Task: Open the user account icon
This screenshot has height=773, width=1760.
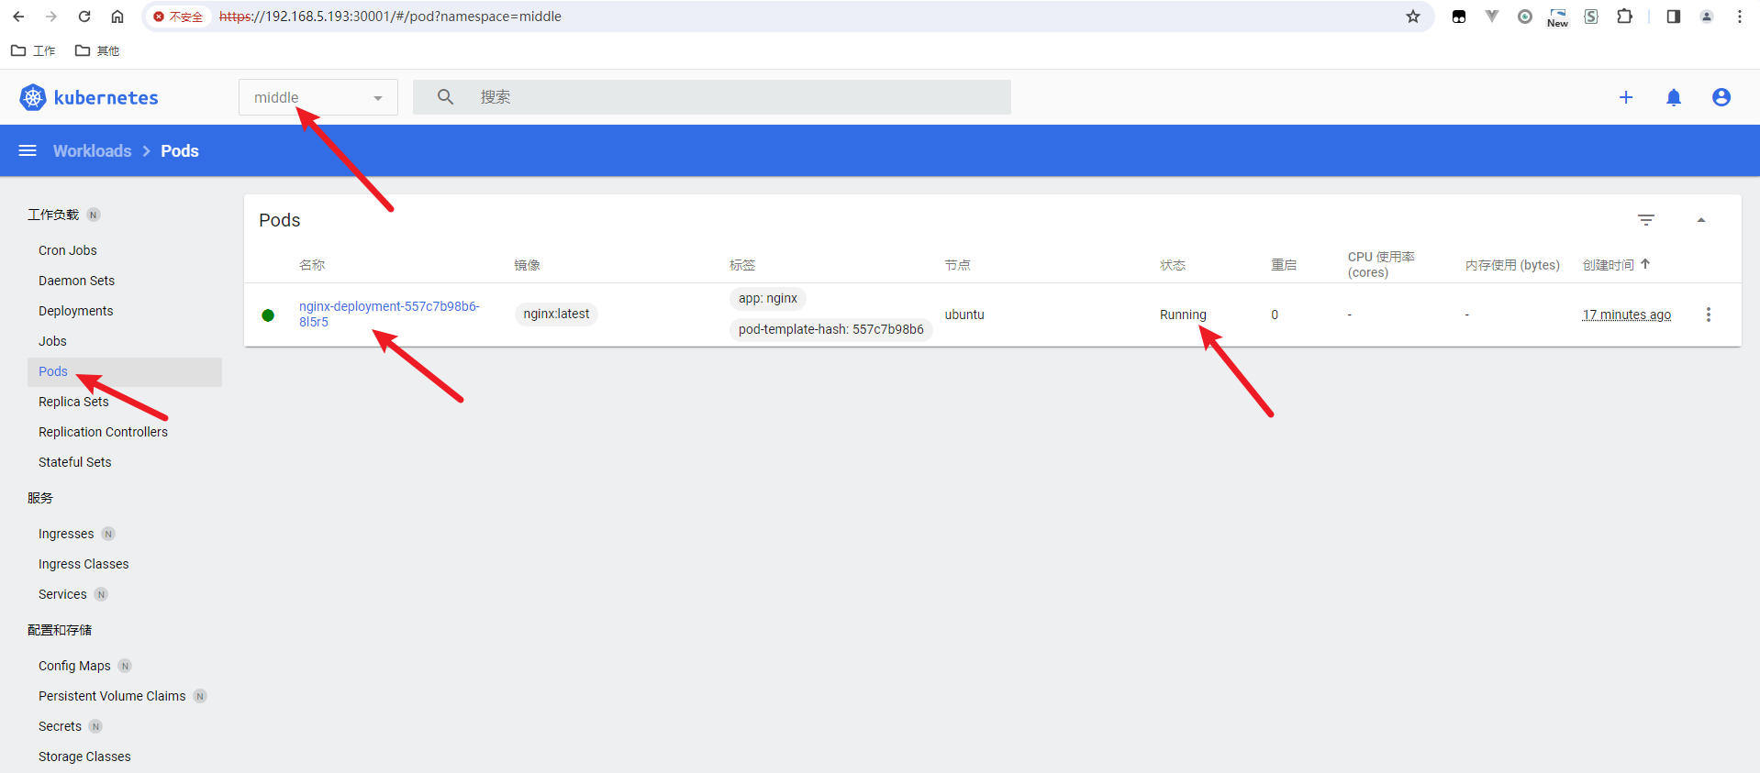Action: coord(1721,97)
